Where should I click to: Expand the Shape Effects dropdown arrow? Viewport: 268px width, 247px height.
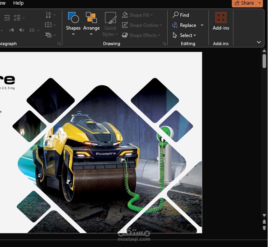pyautogui.click(x=159, y=35)
